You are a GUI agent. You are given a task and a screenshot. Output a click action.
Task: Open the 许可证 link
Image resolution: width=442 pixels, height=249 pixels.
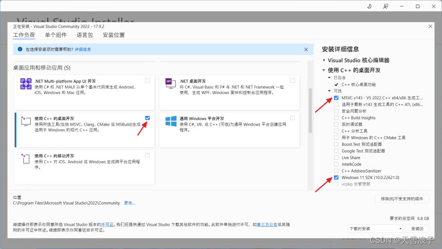107,225
